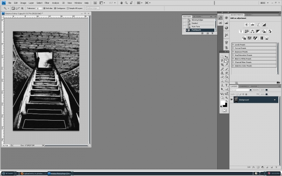
Task: Expand Black & White Presets list
Action: point(233,59)
